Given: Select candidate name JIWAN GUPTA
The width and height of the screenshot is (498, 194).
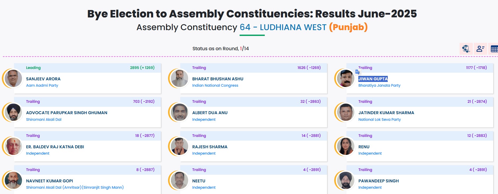Looking at the screenshot, I should coord(372,78).
